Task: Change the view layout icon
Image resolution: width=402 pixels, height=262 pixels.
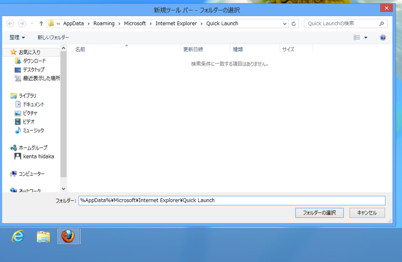Action: 357,38
